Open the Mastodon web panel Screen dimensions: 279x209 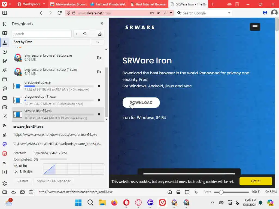tap(5, 144)
